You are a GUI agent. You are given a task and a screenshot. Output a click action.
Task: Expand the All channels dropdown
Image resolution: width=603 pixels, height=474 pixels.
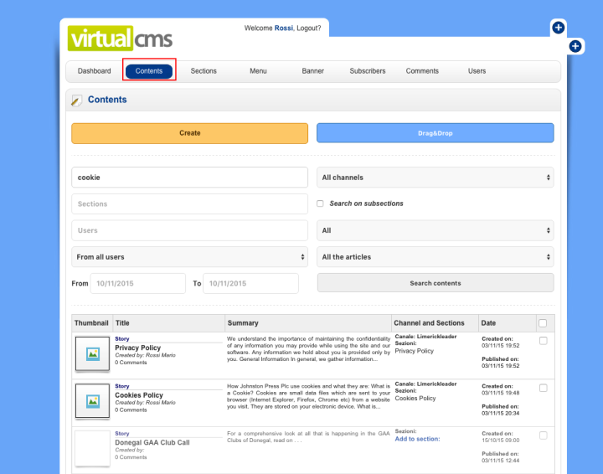point(435,178)
